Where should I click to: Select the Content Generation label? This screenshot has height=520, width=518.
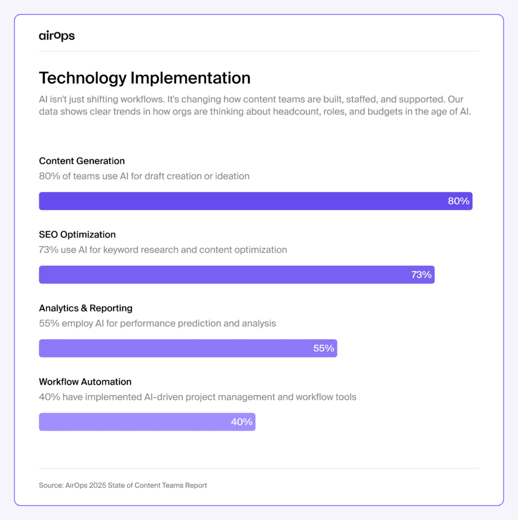(x=82, y=161)
